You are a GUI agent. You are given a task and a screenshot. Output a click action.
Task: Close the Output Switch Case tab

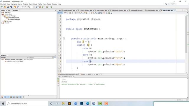click(x=73, y=77)
